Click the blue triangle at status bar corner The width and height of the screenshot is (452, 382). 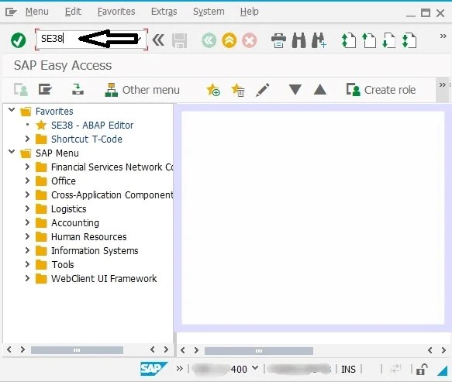[442, 370]
